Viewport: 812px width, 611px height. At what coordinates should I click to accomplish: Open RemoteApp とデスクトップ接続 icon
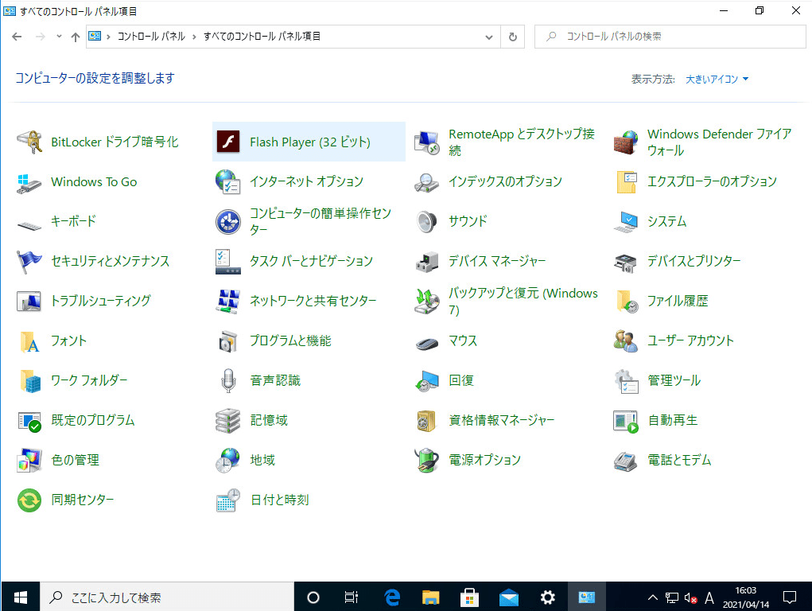pos(427,142)
